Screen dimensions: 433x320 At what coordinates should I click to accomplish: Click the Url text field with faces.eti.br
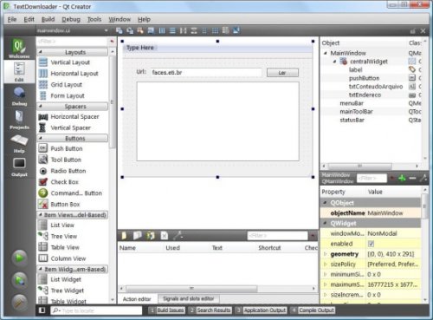coord(206,73)
